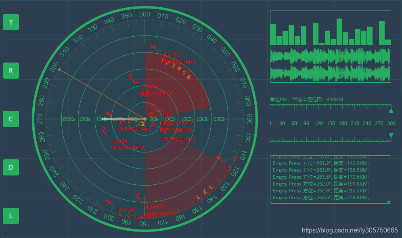This screenshot has width=402, height=238.
Task: Click log entry with distance 156.5KM
Action: tap(321, 170)
